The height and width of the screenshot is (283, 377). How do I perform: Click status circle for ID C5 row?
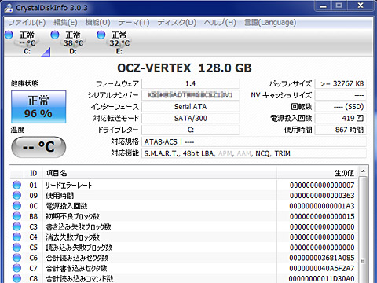(16, 248)
